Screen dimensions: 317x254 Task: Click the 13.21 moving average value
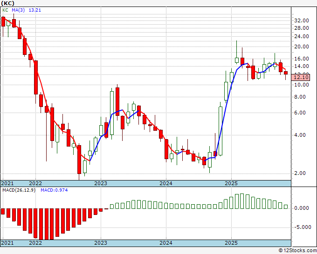pos(35,10)
